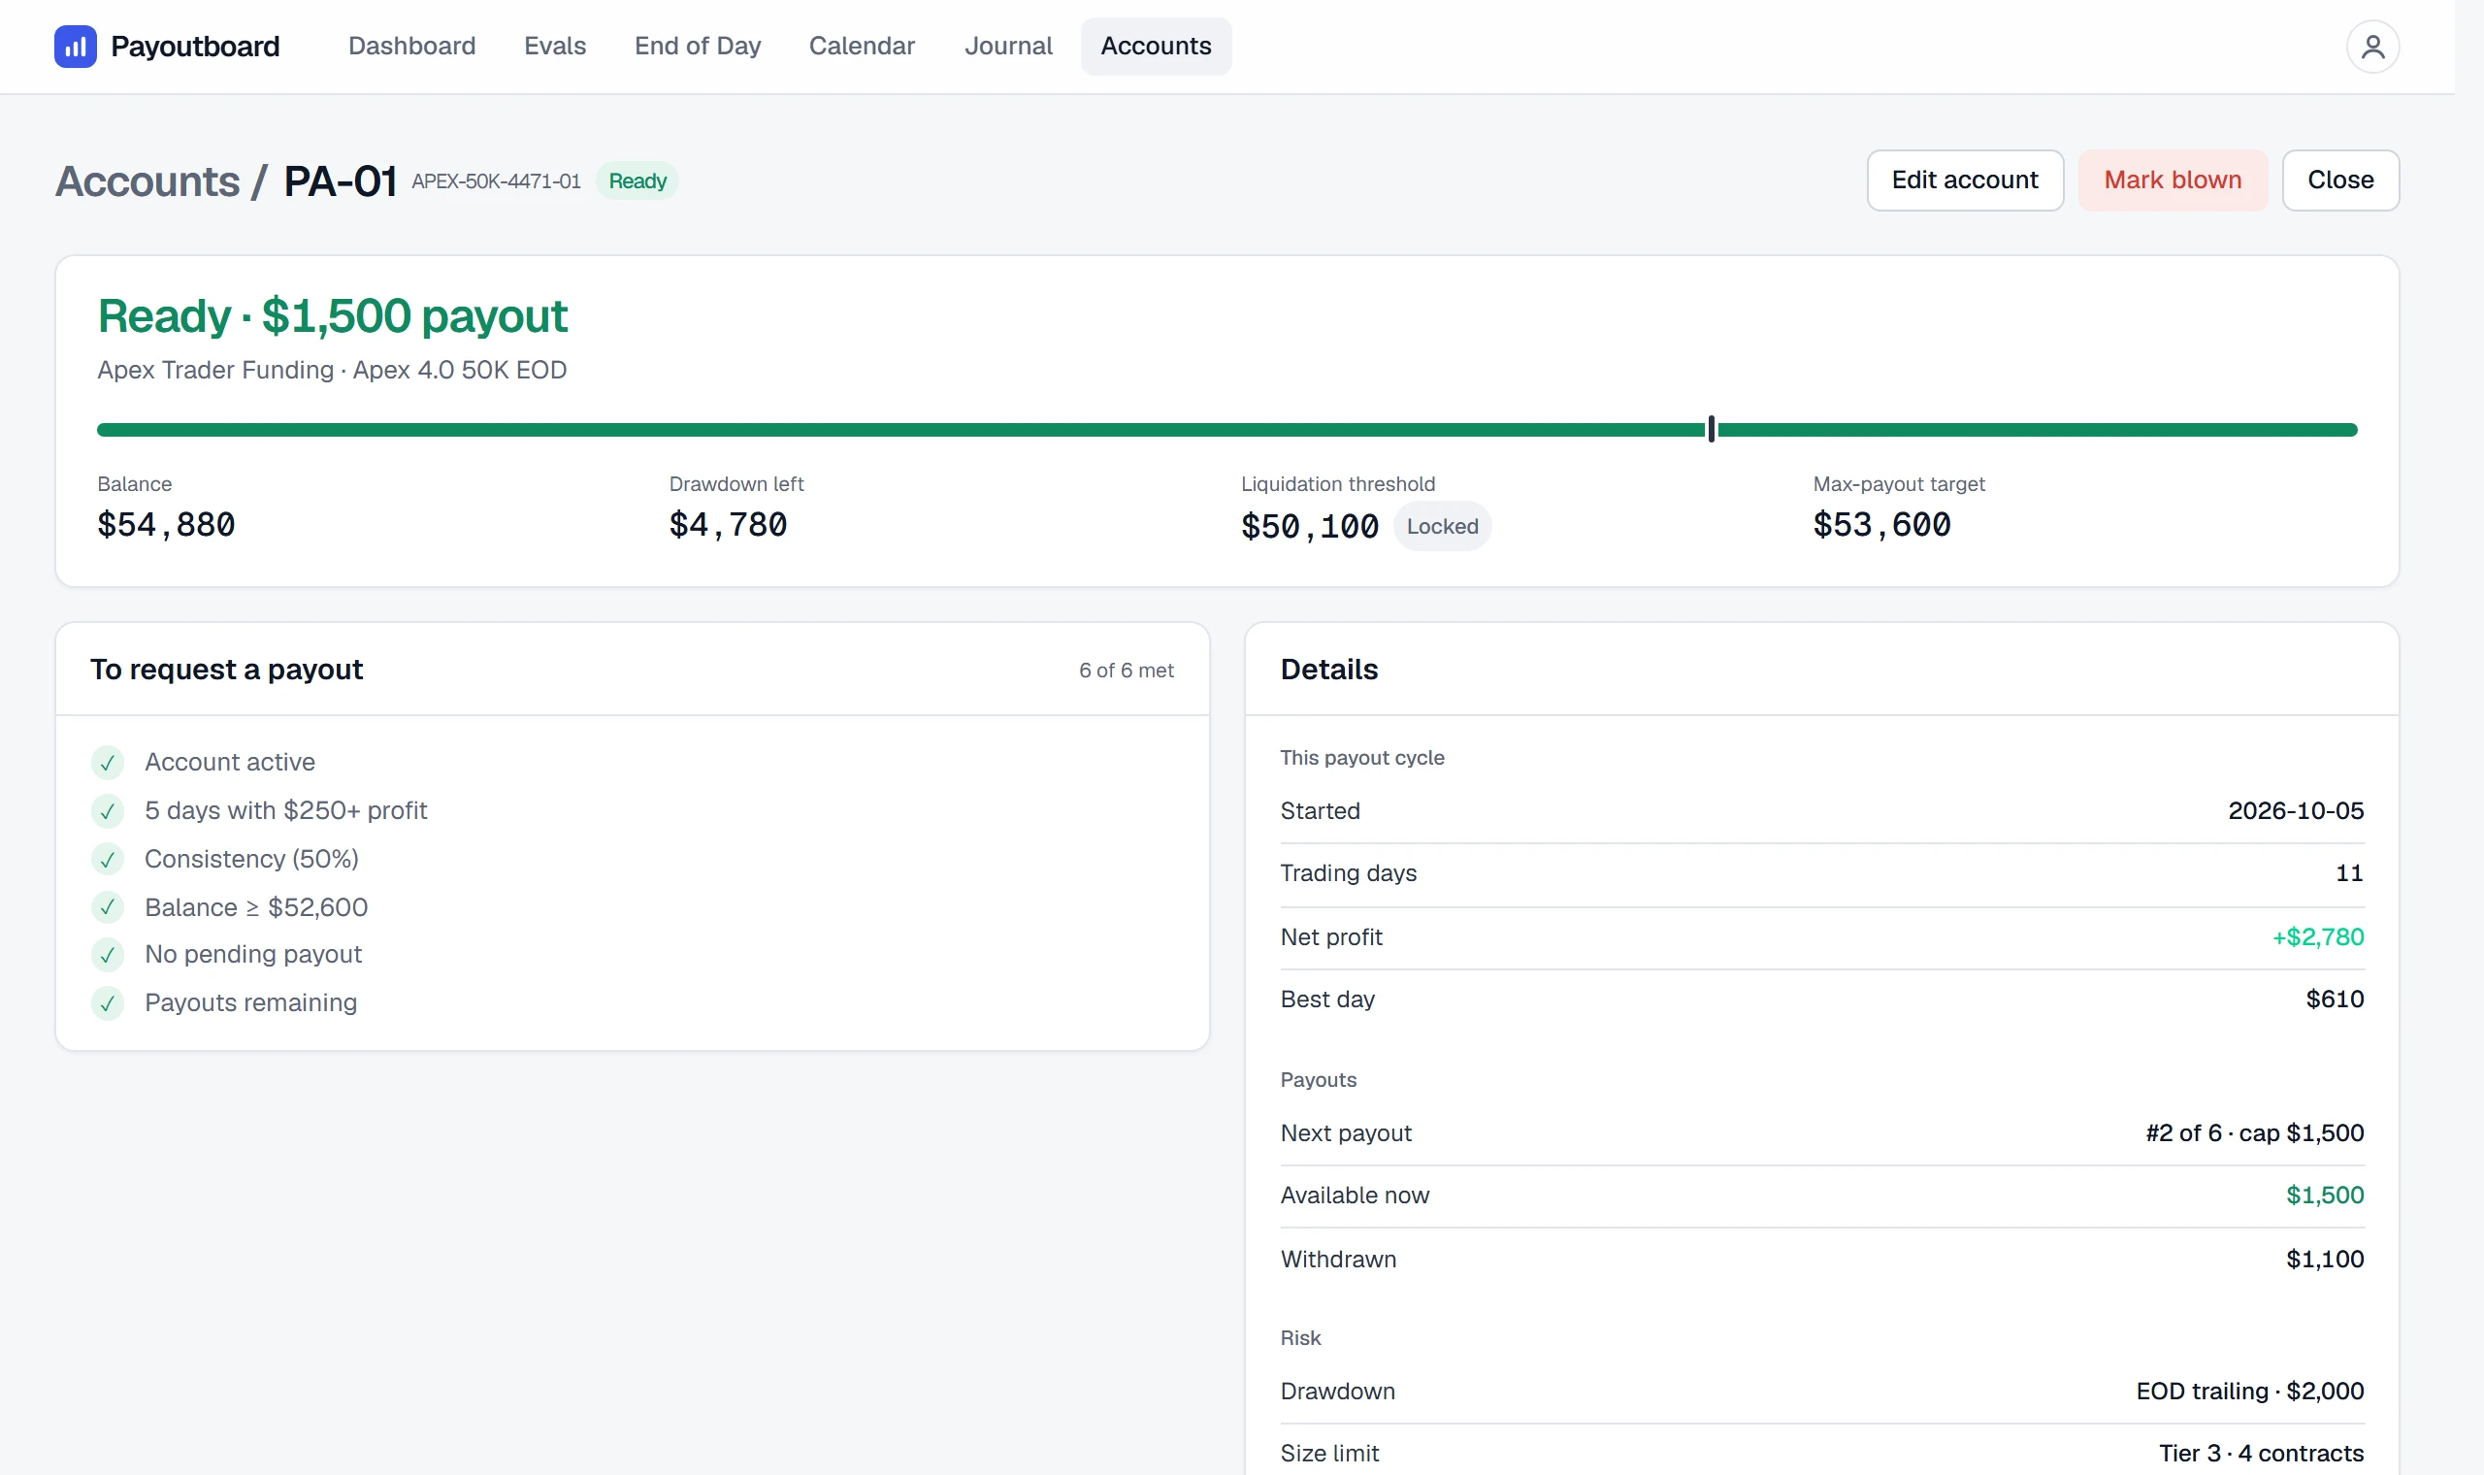Screen dimensions: 2484x1475
Task: Click the Drawdown value EOD trailing · $2,000
Action: [x=2249, y=1392]
